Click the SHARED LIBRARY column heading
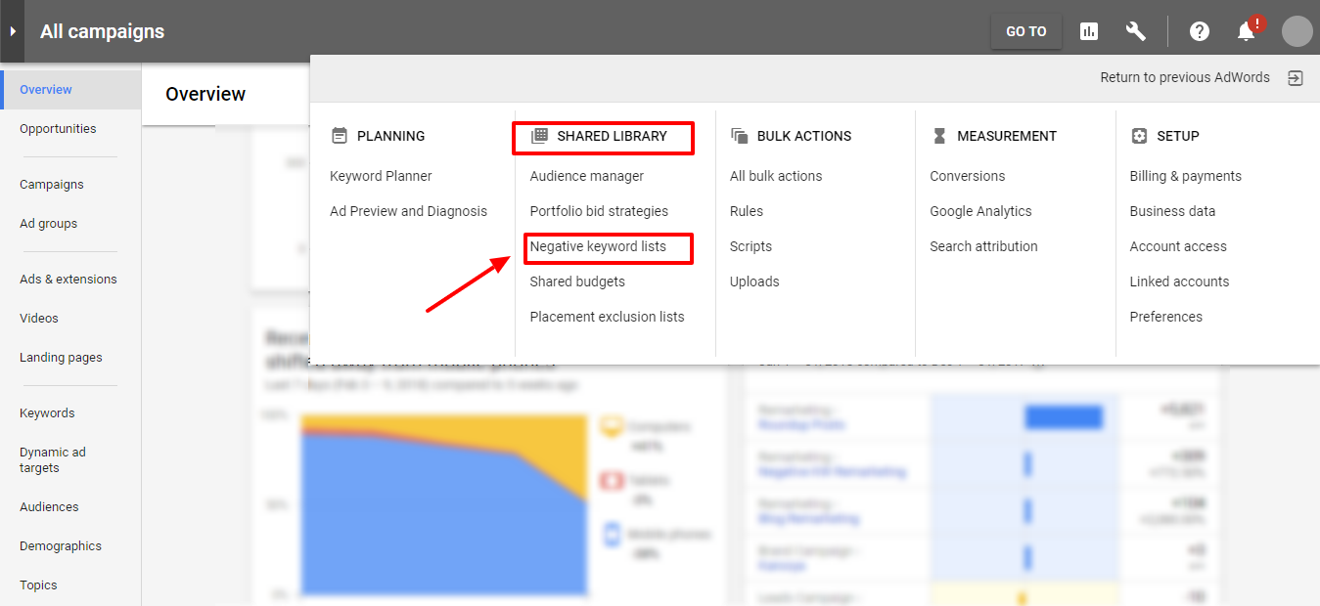Image resolution: width=1320 pixels, height=606 pixels. coord(612,136)
